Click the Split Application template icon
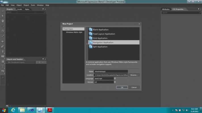 click(91, 47)
